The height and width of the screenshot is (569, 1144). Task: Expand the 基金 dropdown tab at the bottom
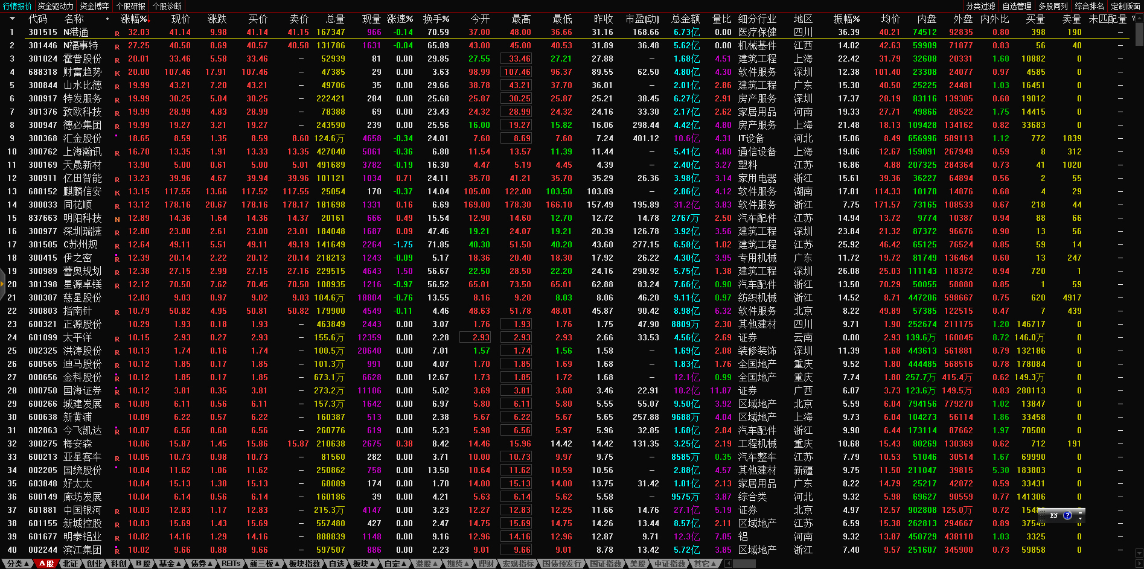[170, 564]
